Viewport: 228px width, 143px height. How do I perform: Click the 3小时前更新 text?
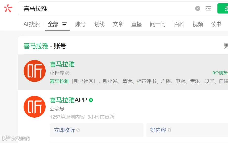(101, 117)
